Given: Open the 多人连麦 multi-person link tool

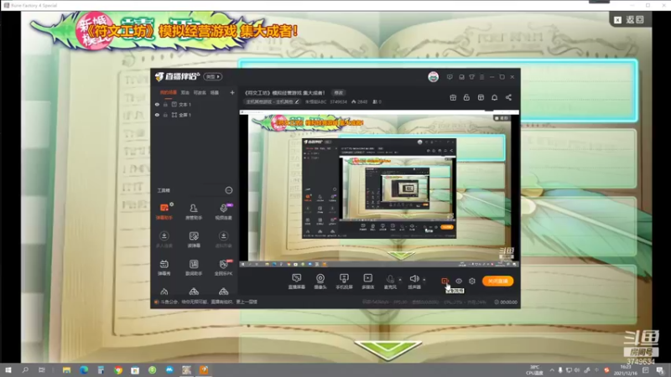Looking at the screenshot, I should click(x=164, y=240).
